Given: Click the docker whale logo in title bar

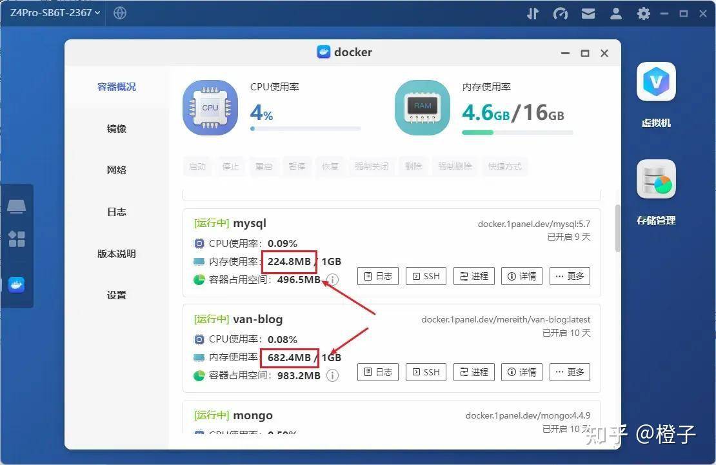Looking at the screenshot, I should (324, 52).
